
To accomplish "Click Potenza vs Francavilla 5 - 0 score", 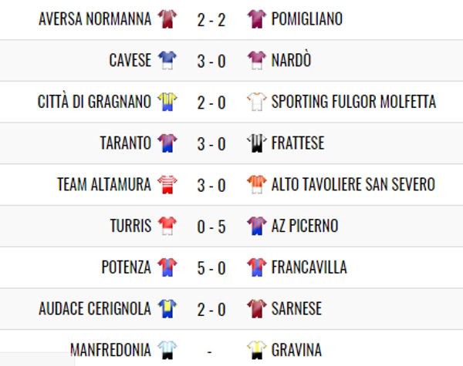I will (211, 268).
